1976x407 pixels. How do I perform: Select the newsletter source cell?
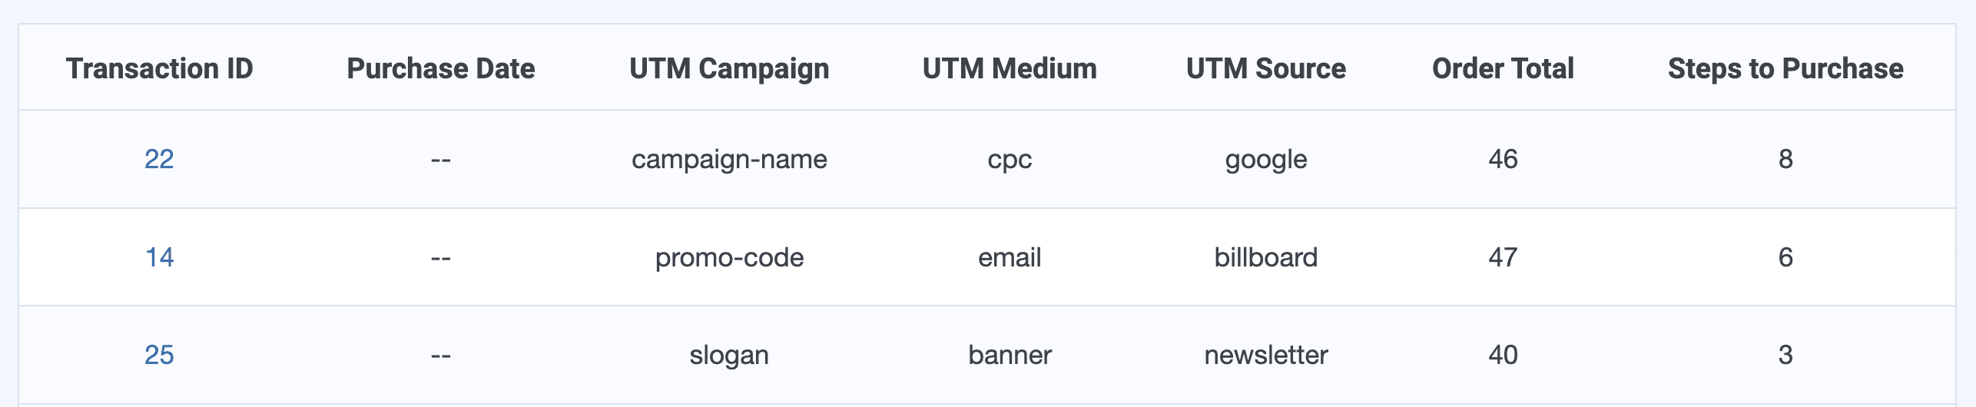(x=1265, y=355)
